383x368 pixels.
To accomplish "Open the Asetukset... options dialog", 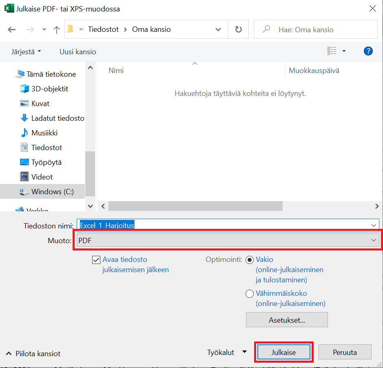I will (x=287, y=319).
